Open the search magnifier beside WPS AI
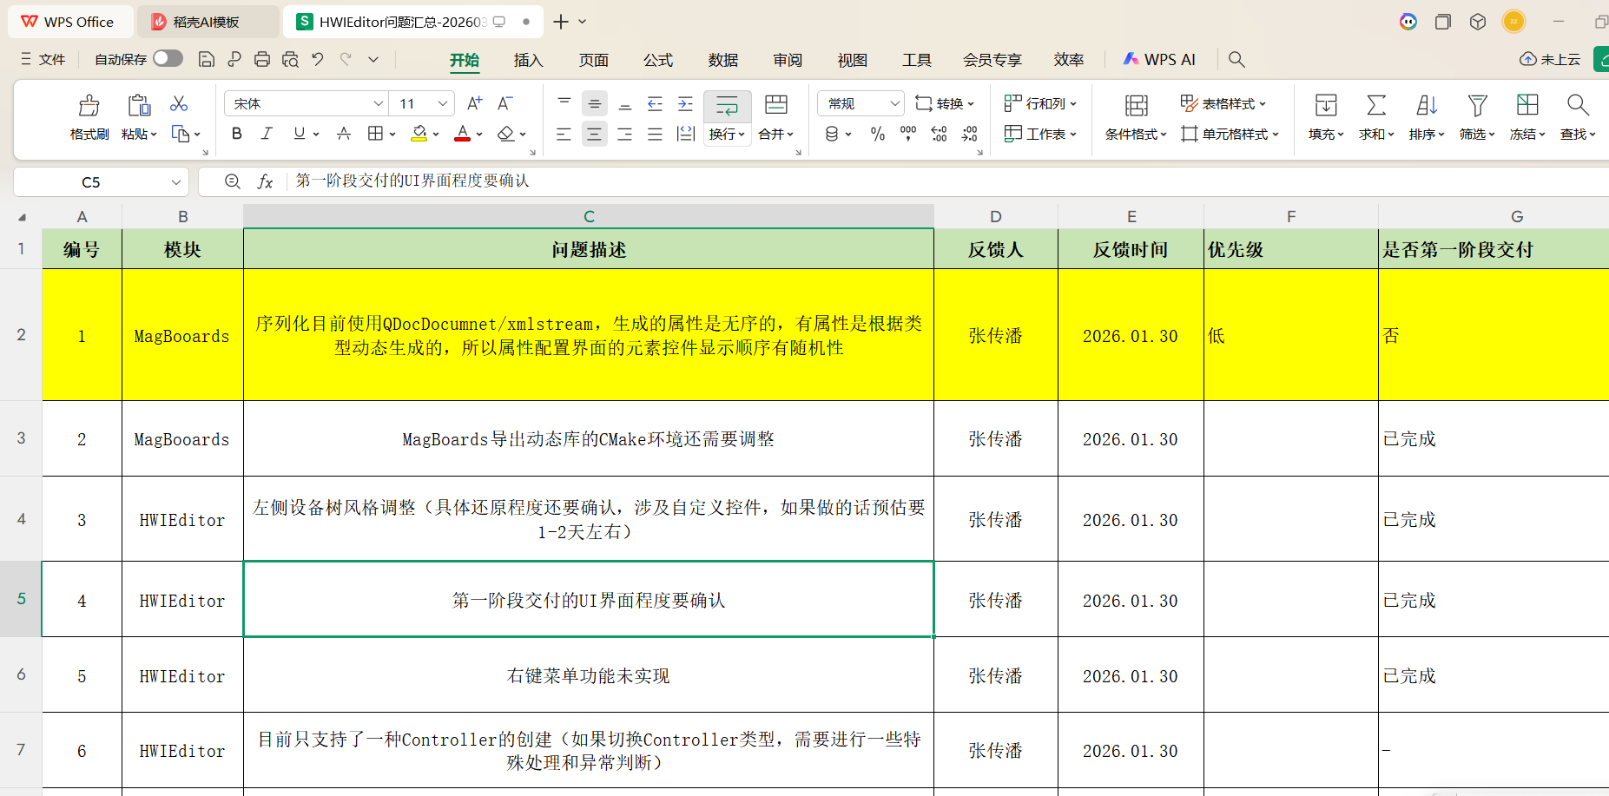 click(1236, 60)
